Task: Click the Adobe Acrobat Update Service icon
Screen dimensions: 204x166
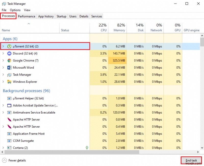Action: (9, 105)
